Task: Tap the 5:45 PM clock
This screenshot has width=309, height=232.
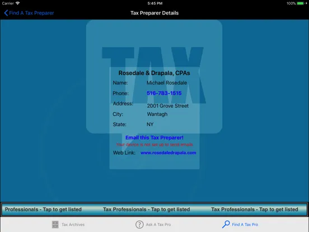Action: tap(155, 3)
